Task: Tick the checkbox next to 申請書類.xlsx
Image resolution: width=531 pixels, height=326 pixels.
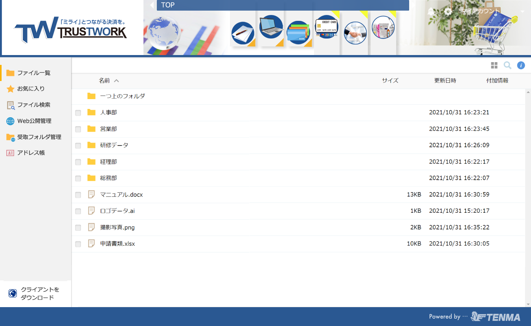Action: coord(78,244)
